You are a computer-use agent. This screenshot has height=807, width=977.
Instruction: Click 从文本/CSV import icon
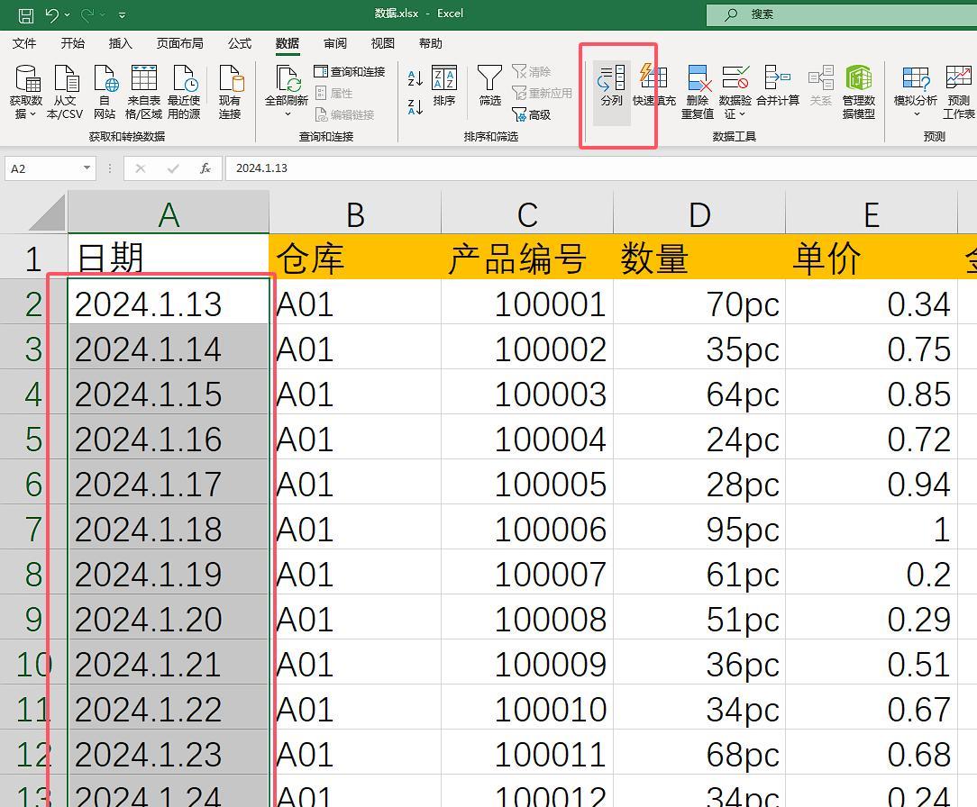pyautogui.click(x=66, y=78)
